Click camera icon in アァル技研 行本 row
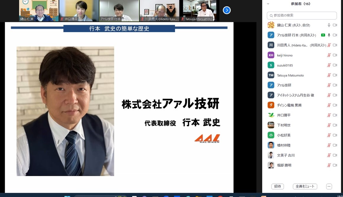The image size is (343, 197). (335, 35)
